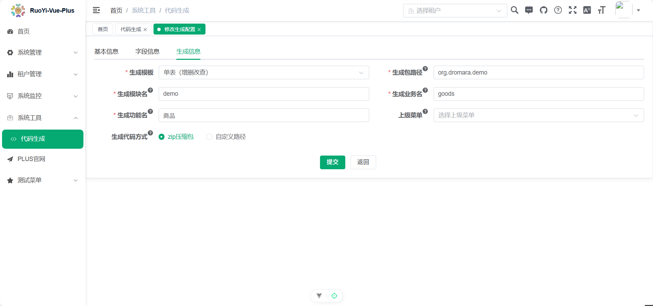Open the font size setting icon

point(601,10)
